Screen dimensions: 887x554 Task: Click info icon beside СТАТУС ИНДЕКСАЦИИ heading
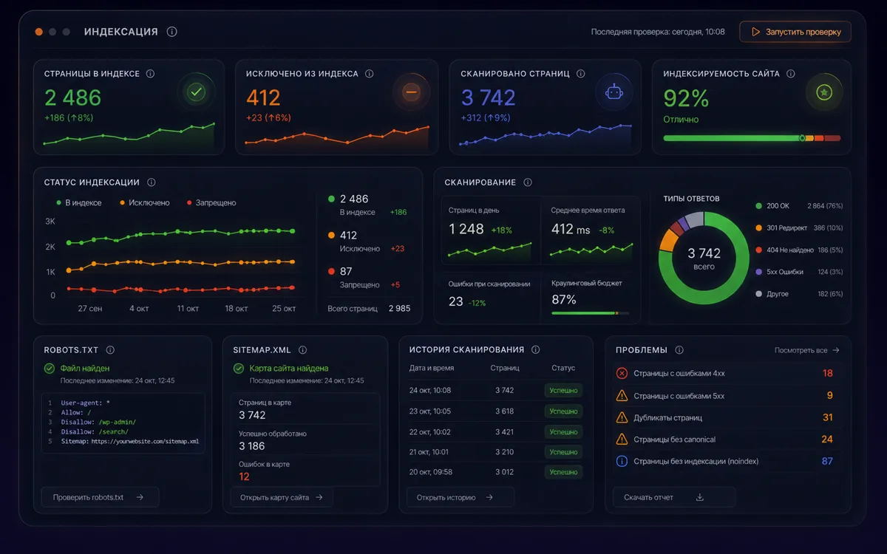point(152,182)
